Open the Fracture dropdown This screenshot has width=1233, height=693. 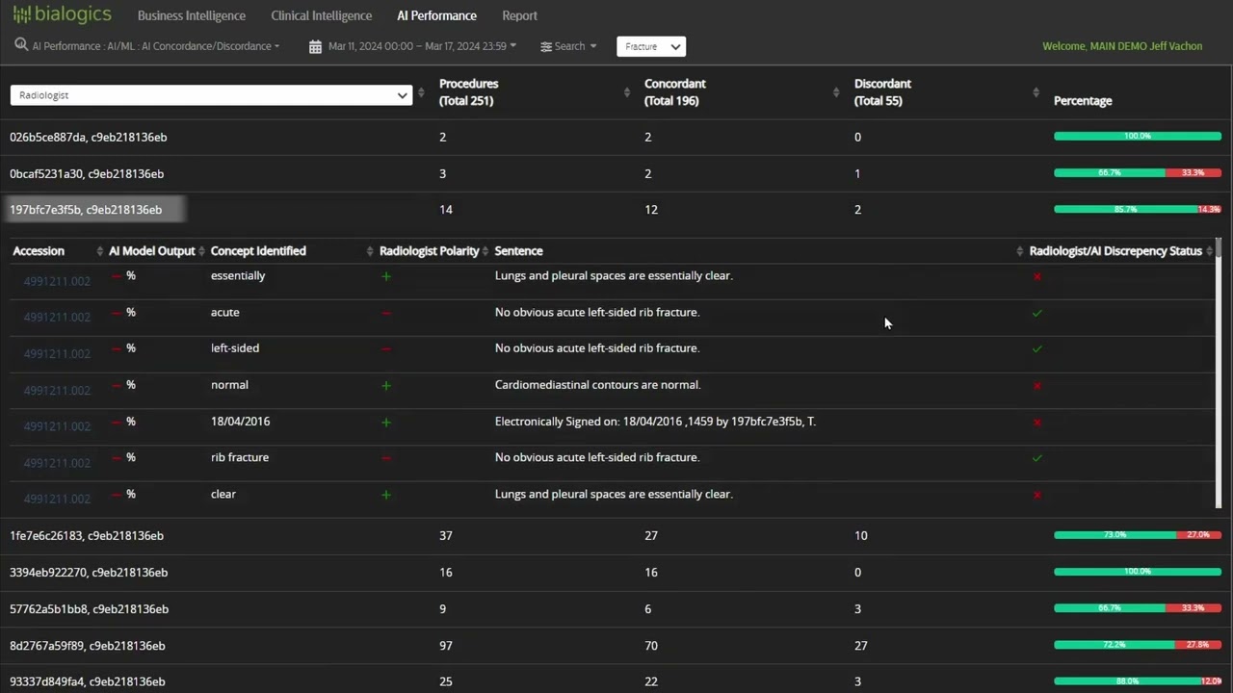click(651, 46)
